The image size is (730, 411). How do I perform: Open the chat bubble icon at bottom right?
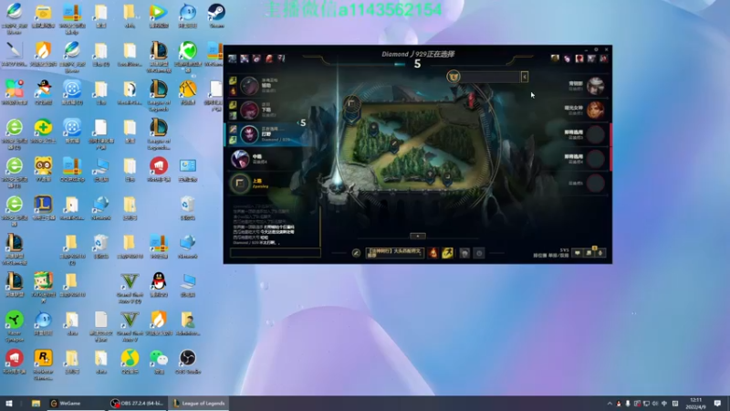[578, 253]
